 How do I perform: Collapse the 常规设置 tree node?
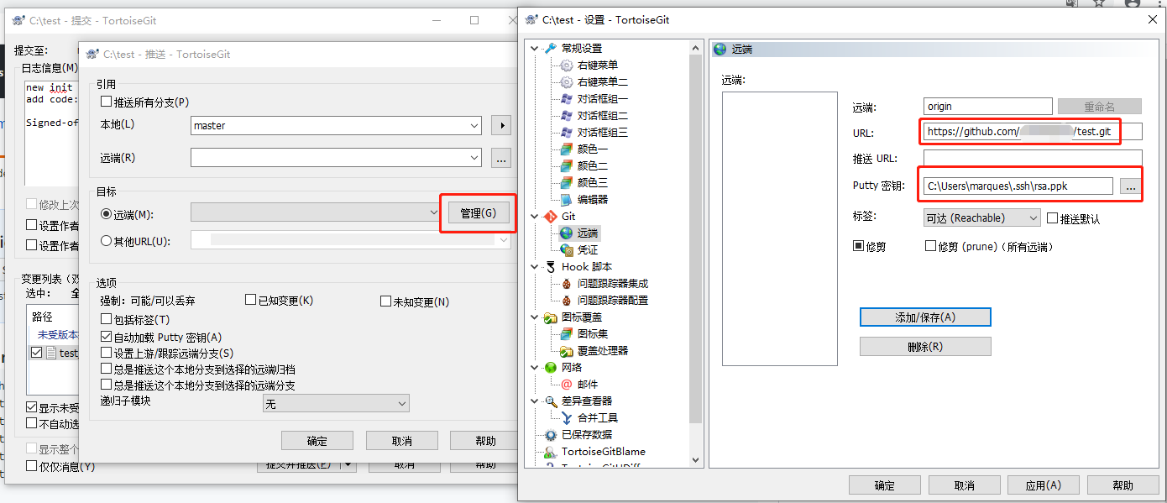(535, 48)
